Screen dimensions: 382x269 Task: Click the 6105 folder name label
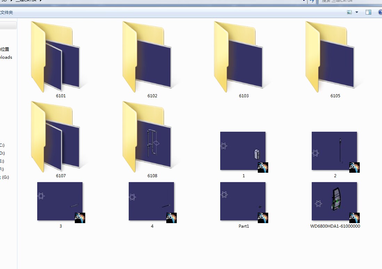[x=335, y=96]
